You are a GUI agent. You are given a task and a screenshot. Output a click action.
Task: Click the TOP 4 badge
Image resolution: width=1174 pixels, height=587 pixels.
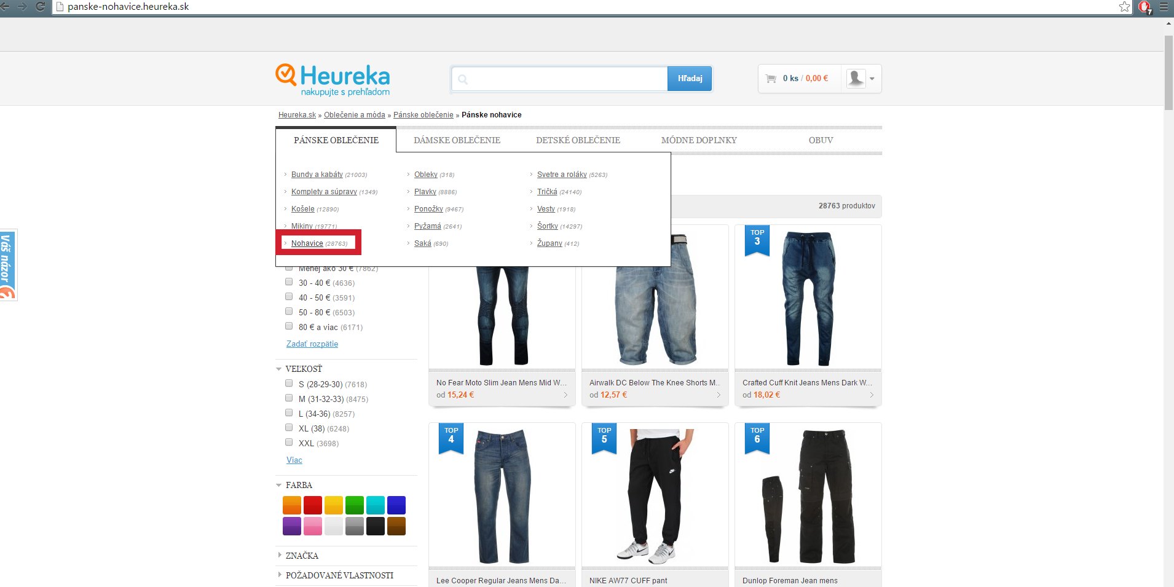(x=451, y=438)
